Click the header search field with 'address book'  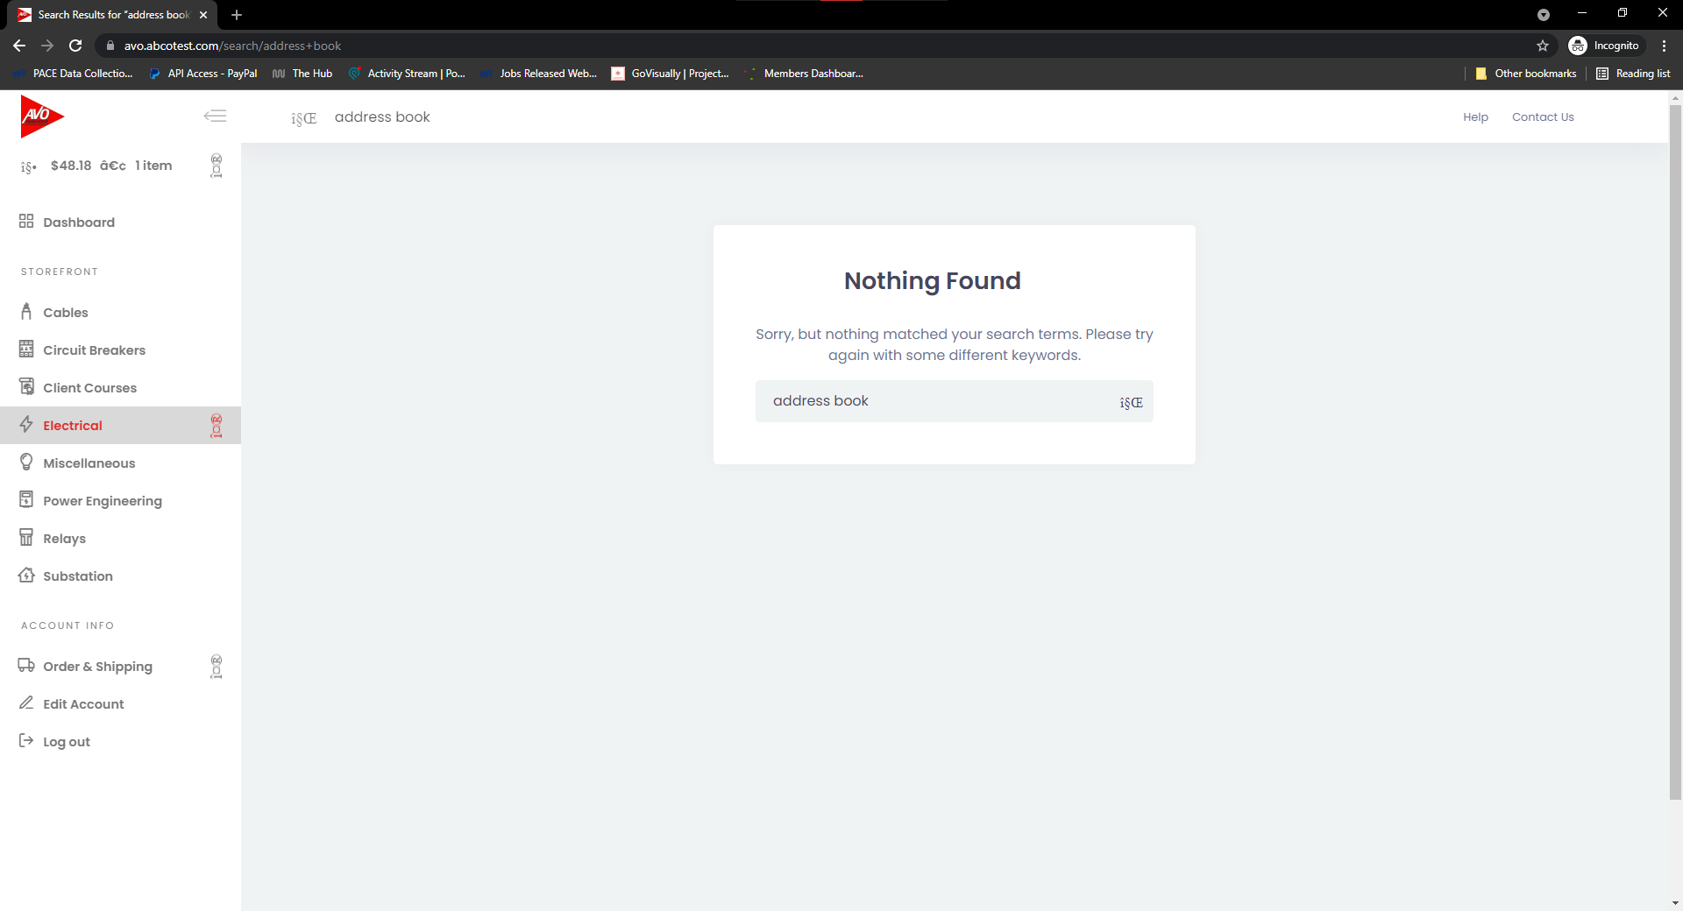pyautogui.click(x=382, y=117)
